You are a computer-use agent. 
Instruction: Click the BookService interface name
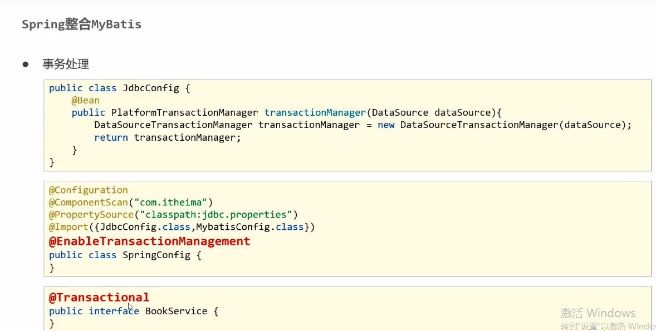pyautogui.click(x=176, y=311)
